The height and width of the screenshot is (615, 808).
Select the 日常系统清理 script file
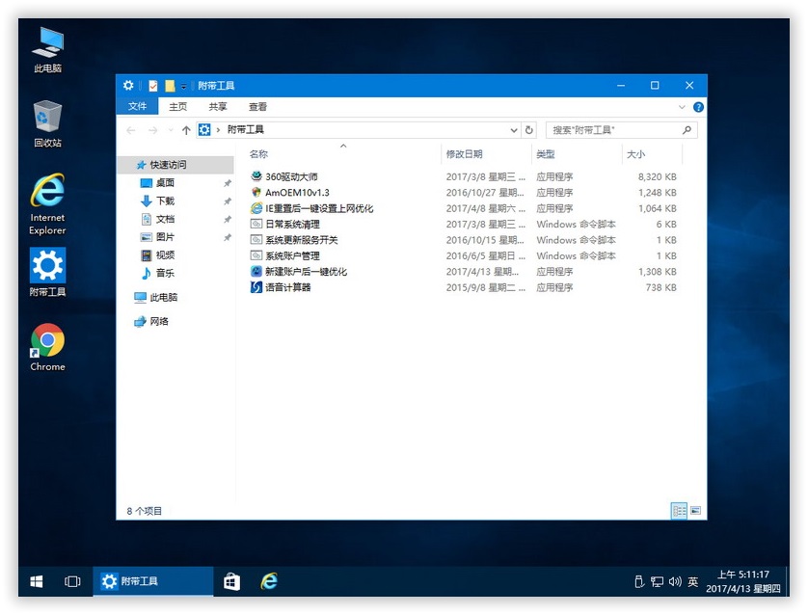click(292, 224)
